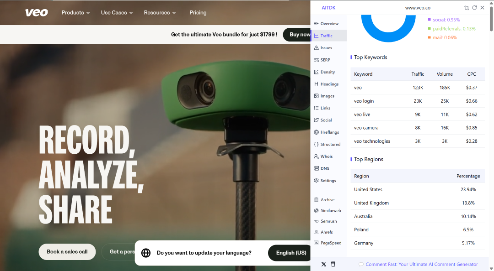Image resolution: width=494 pixels, height=271 pixels.
Task: Click the trash bin icon at panel bottom
Action: coord(333,264)
